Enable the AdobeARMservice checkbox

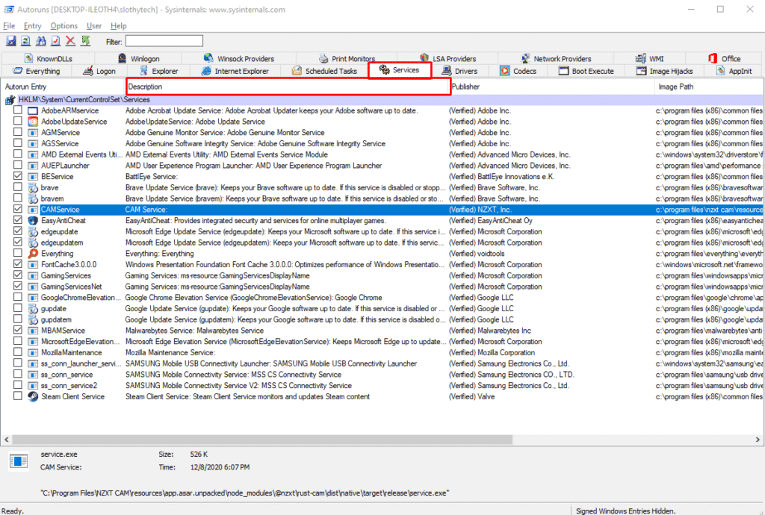click(18, 110)
